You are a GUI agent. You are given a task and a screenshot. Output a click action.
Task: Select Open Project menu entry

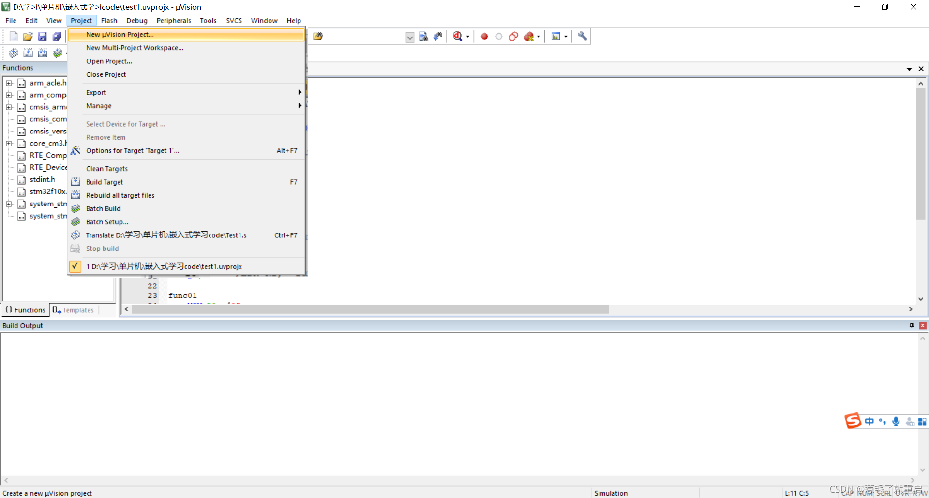coord(186,61)
